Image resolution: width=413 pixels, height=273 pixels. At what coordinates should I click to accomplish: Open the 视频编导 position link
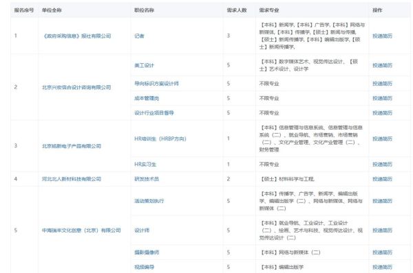coord(144,268)
